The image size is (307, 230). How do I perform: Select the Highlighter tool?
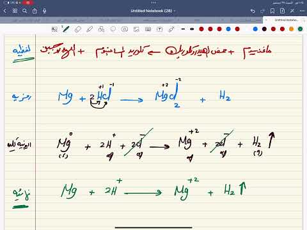click(x=90, y=29)
